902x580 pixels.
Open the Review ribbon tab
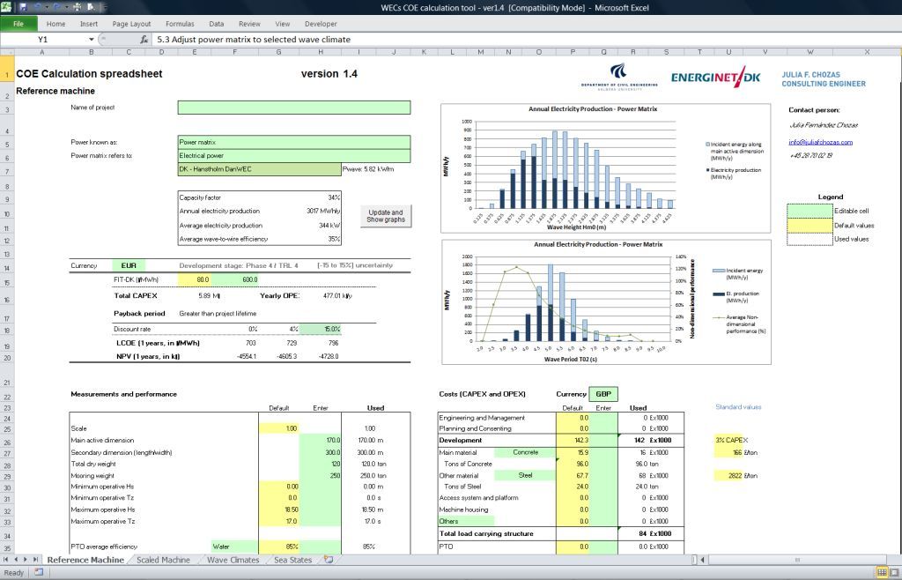[x=249, y=24]
